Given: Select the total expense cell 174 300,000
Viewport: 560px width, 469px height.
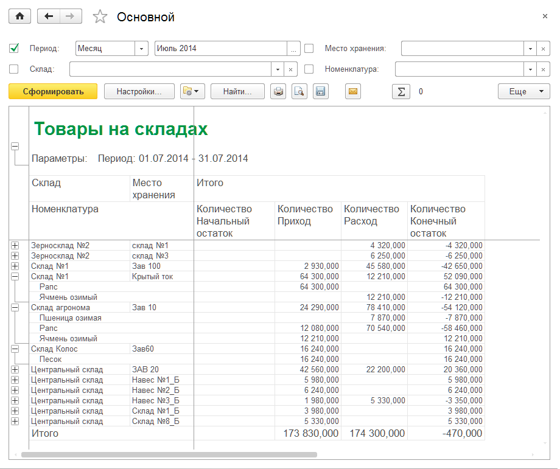Looking at the screenshot, I should point(374,433).
